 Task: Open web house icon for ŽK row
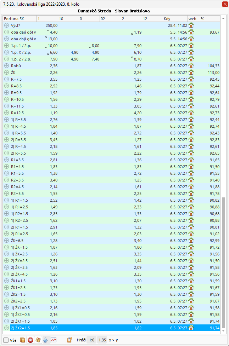(x=191, y=73)
